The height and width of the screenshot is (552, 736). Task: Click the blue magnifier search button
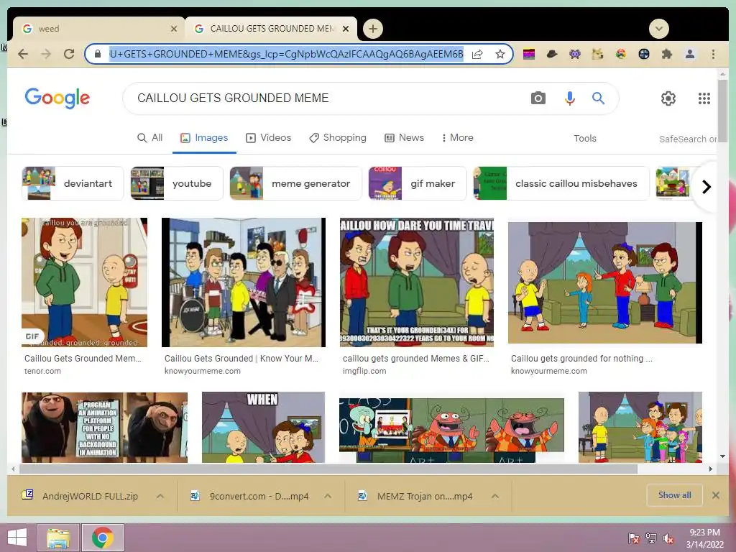[598, 98]
